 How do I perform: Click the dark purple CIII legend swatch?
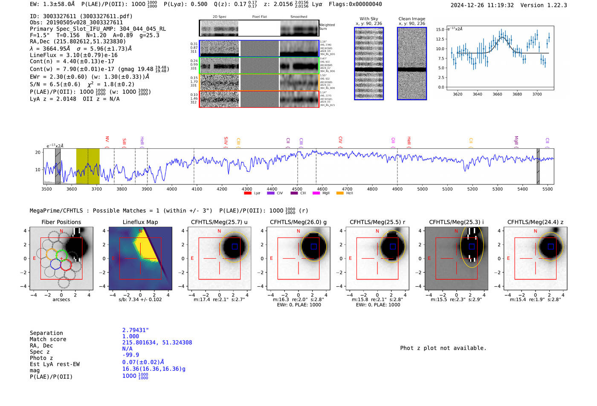(x=294, y=193)
